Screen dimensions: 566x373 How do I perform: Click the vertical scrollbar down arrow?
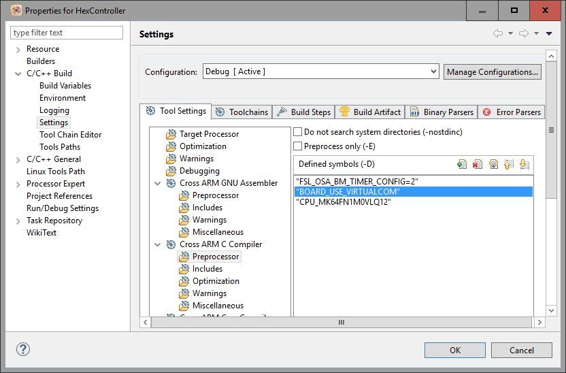pyautogui.click(x=551, y=310)
